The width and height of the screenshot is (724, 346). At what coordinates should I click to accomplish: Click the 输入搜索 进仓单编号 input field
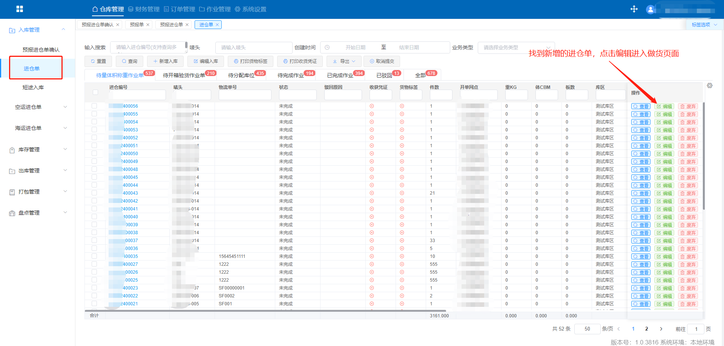tap(147, 47)
